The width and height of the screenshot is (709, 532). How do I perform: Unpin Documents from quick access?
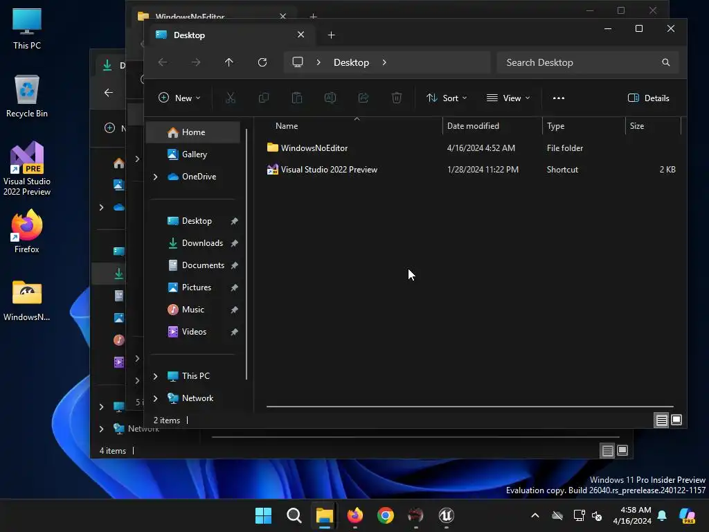(x=234, y=265)
